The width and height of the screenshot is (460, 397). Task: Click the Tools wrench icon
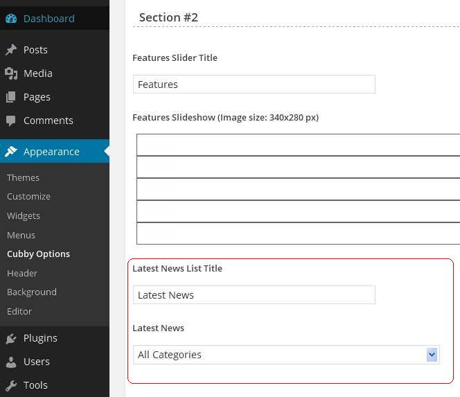(x=11, y=385)
